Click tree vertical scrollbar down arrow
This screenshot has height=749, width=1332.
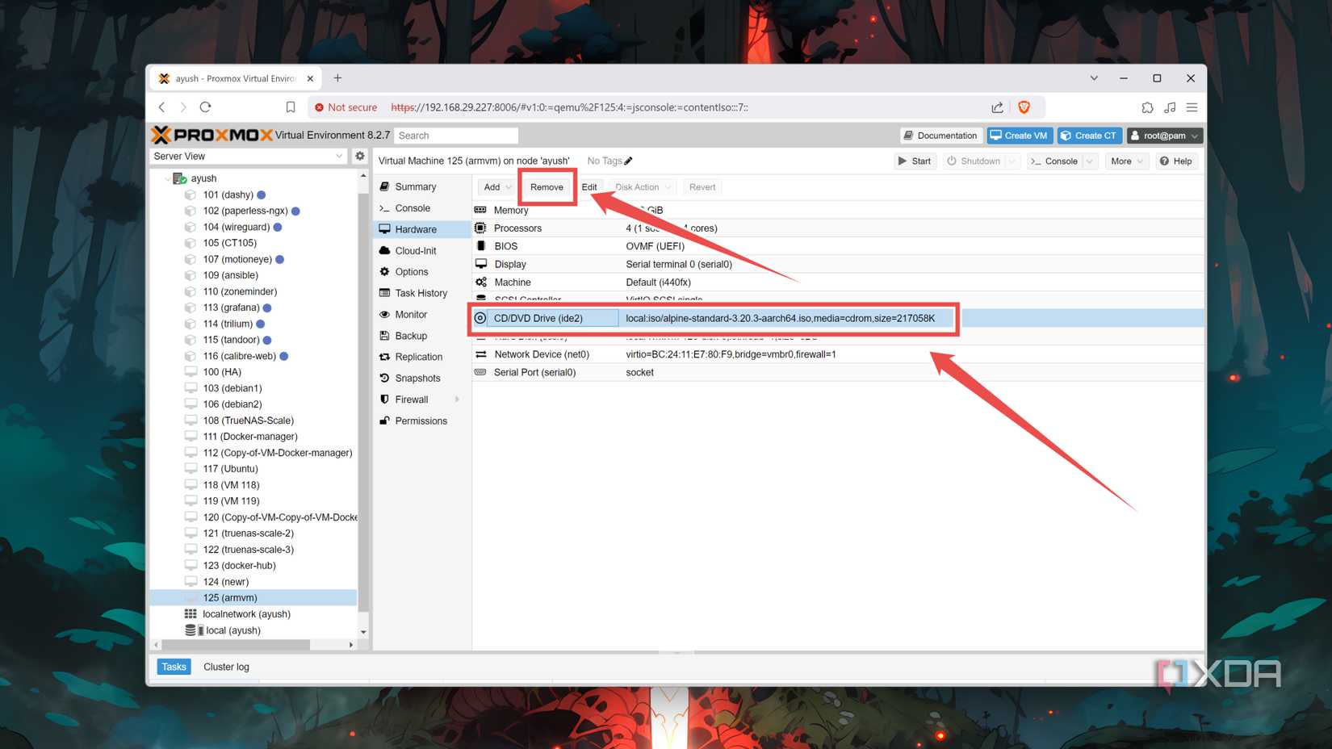[363, 632]
